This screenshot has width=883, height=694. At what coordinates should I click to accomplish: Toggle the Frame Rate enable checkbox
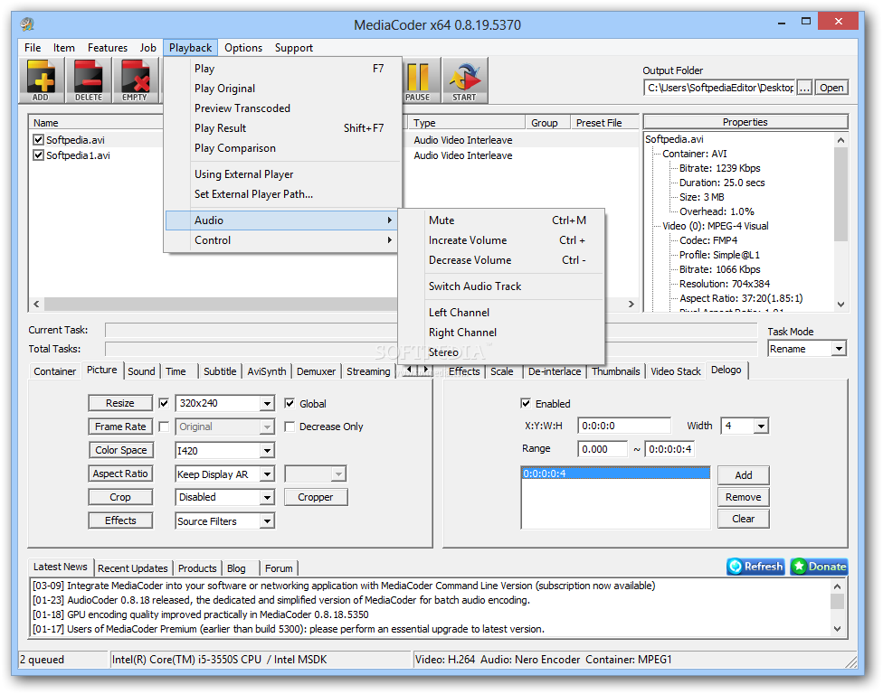[164, 427]
